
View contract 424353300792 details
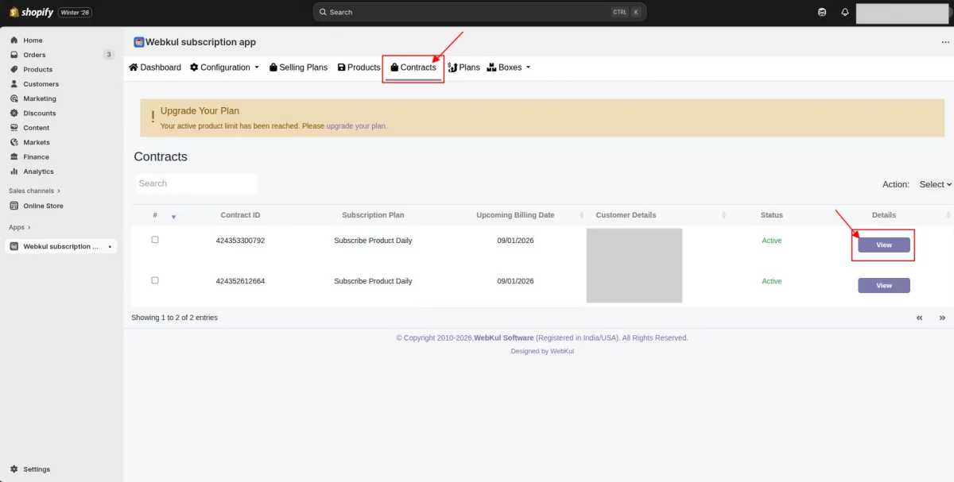point(884,245)
